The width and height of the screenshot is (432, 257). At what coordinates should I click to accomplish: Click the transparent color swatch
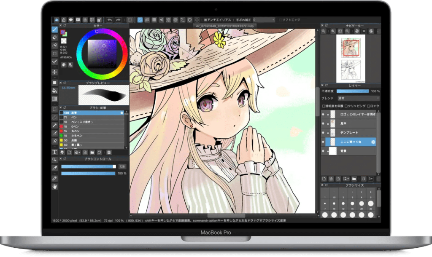(64, 41)
